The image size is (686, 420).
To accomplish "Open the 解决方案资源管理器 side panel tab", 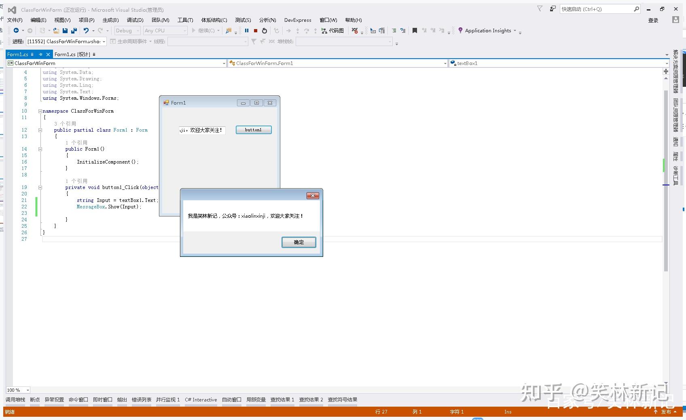I will coord(675,71).
